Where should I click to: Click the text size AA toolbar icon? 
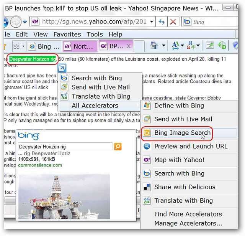[175, 46]
